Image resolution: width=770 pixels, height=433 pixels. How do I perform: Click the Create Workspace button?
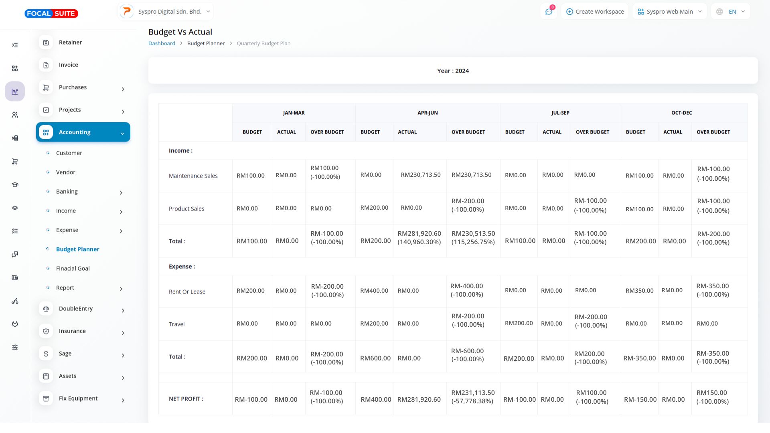click(x=595, y=12)
